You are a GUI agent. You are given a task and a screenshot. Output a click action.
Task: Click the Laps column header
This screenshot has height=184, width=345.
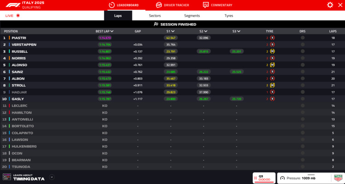tap(333, 31)
